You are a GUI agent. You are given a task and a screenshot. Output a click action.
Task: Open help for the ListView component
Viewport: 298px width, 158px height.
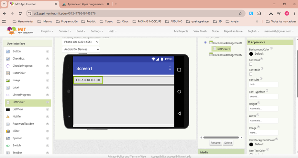click(x=48, y=109)
